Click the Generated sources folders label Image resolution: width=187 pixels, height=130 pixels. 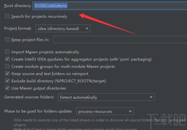pyautogui.click(x=29, y=97)
